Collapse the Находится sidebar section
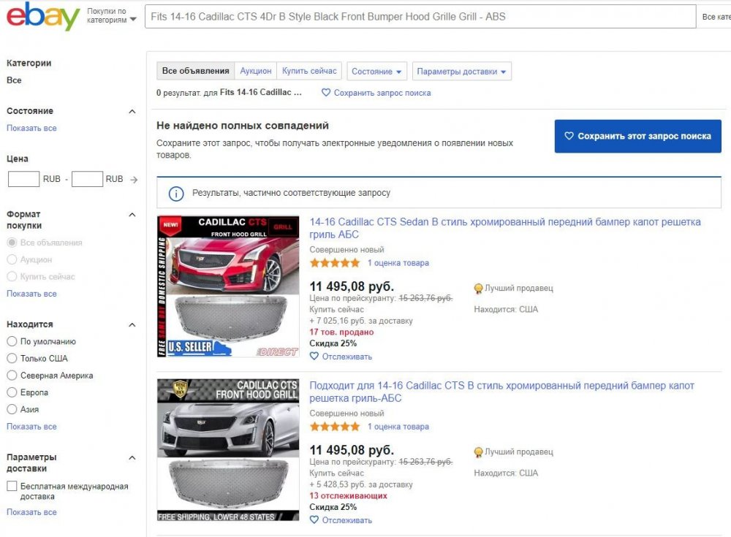 132,324
